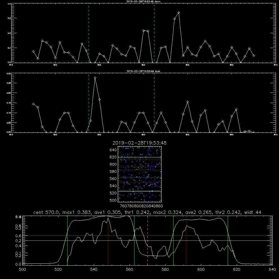Click the image y-axis label 500 beside the image
279x279 pixels.
click(x=113, y=200)
